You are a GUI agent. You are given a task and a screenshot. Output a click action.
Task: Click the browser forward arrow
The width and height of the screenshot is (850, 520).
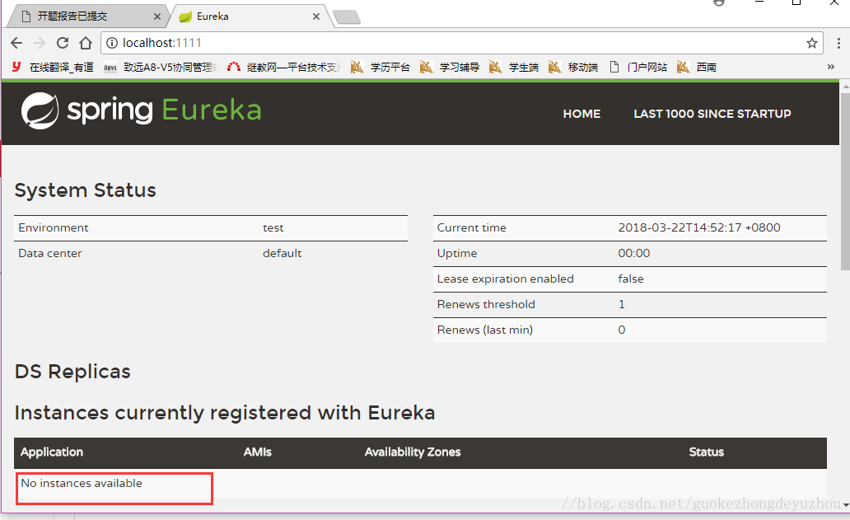40,43
